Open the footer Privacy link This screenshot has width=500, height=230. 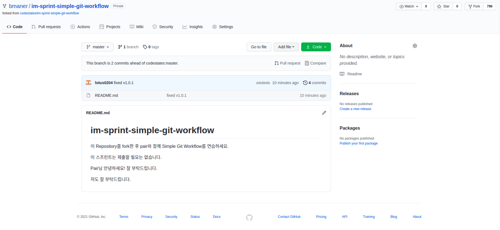coord(147,217)
